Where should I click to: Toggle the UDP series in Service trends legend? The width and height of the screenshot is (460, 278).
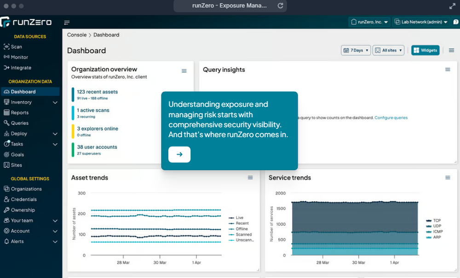click(x=434, y=226)
